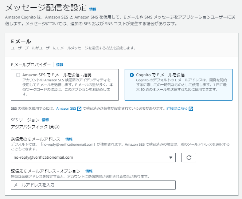Open 情報 link beside 送信元の E メールアドレス

pyautogui.click(x=69, y=139)
